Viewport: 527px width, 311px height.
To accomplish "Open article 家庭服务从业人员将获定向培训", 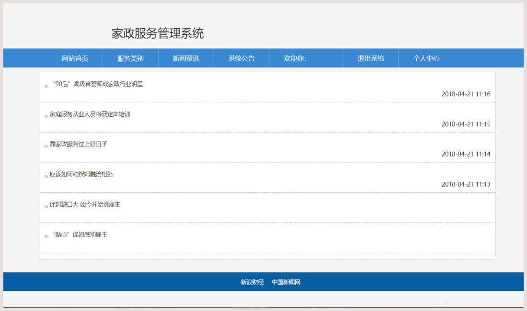I will click(x=90, y=114).
